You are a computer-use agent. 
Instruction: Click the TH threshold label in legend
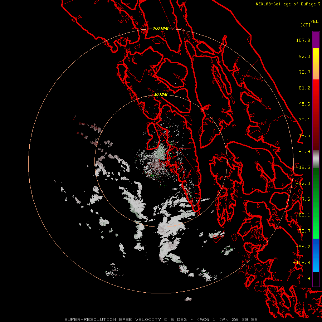(x=307, y=279)
